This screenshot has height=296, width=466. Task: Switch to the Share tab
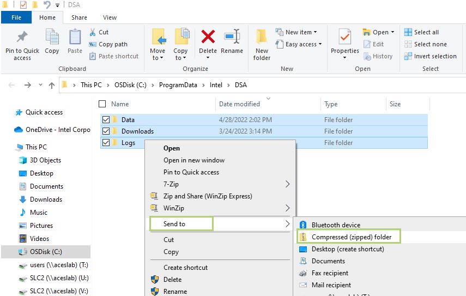79,17
